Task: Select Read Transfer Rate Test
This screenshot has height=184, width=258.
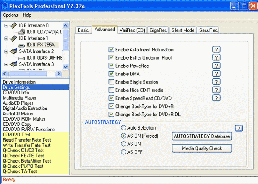Action: [x=35, y=140]
